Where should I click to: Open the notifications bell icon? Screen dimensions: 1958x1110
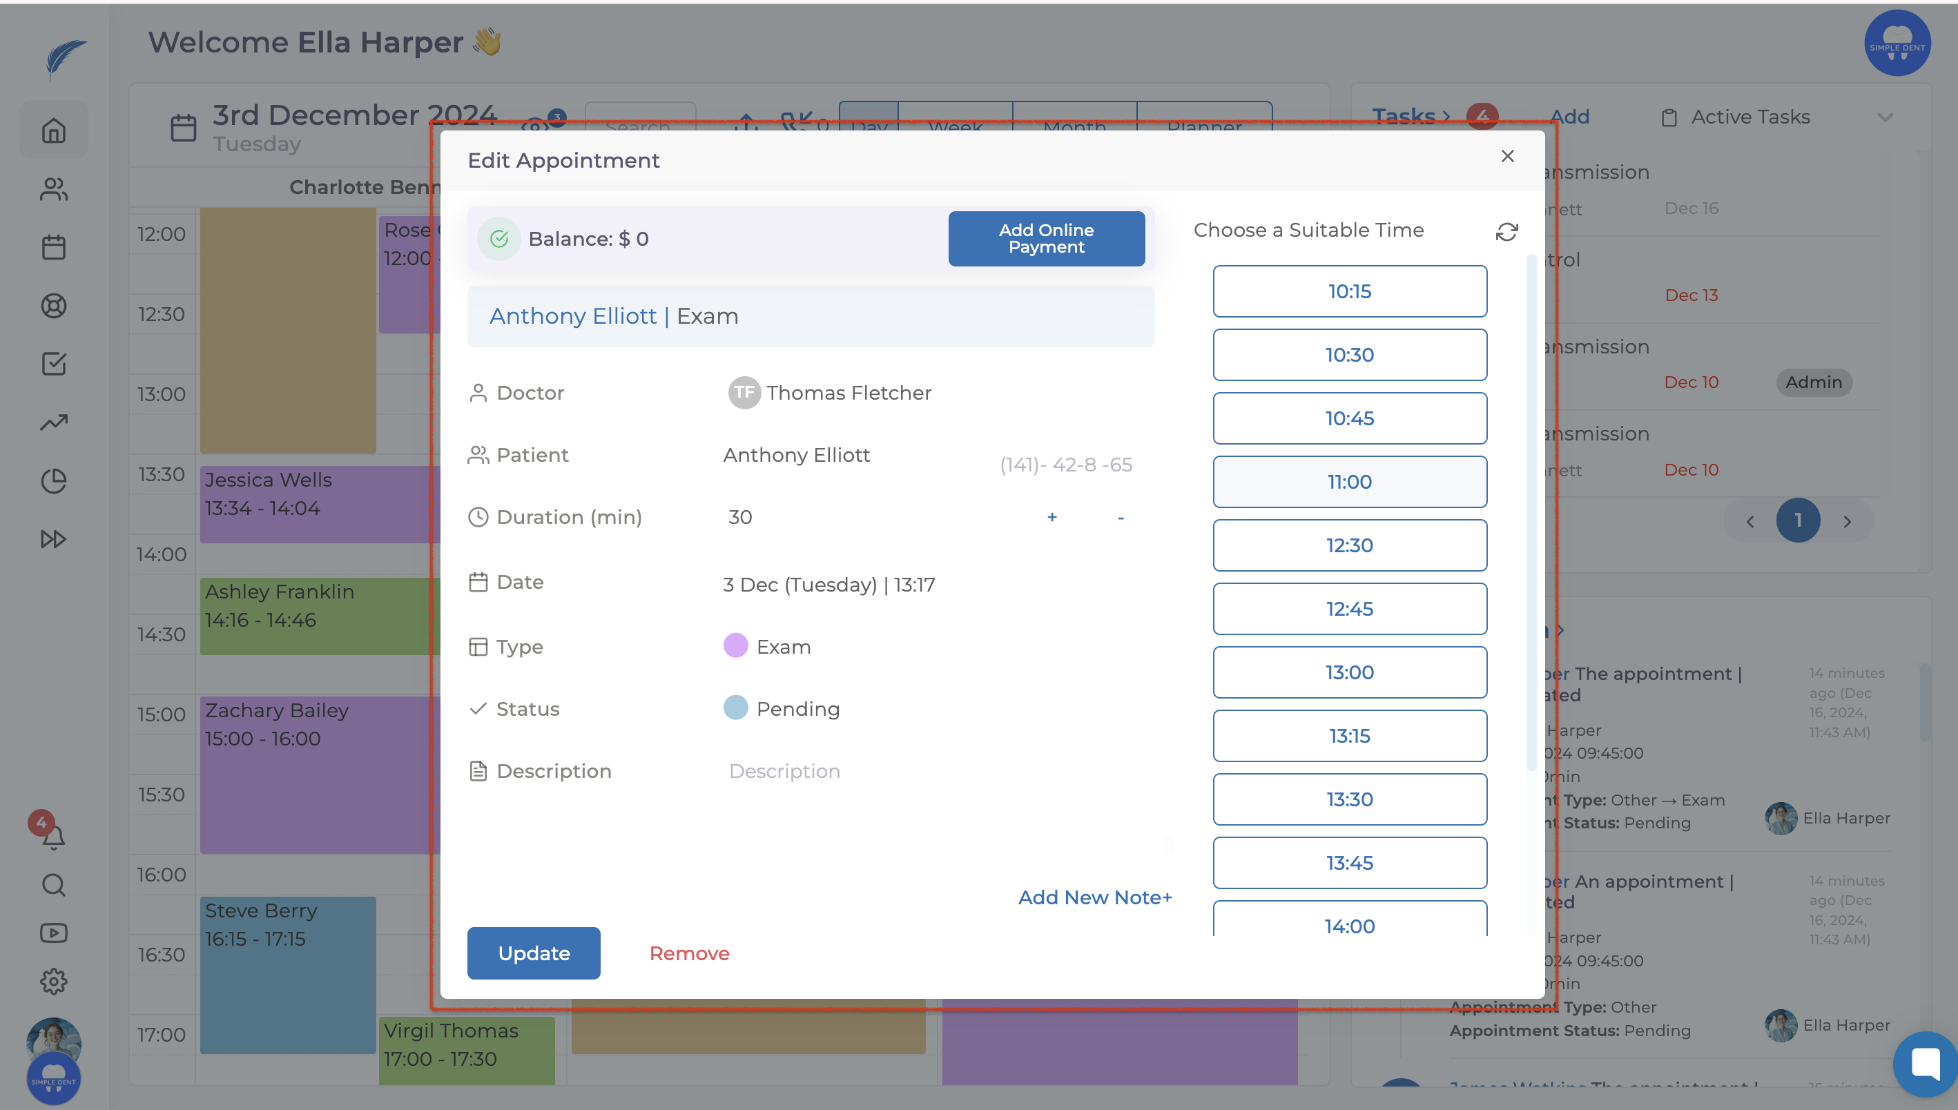(x=52, y=837)
